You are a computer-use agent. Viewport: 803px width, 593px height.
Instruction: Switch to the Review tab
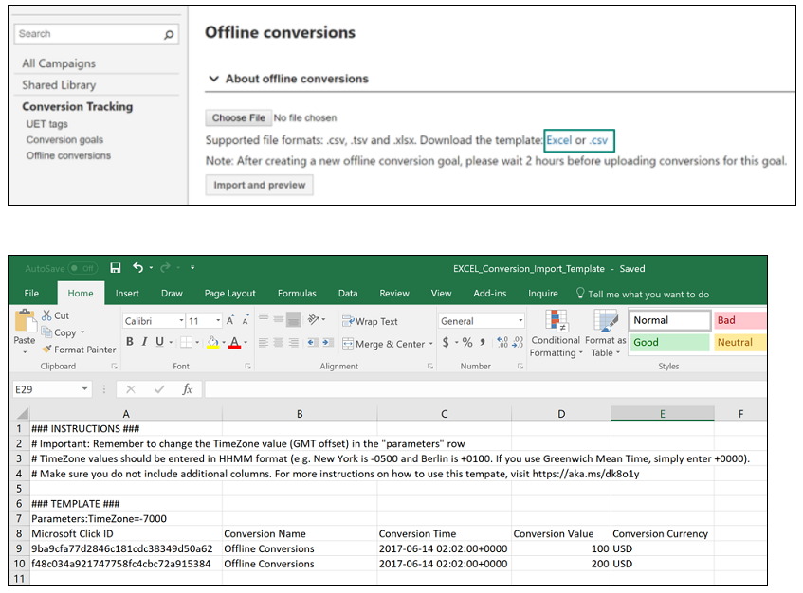394,293
